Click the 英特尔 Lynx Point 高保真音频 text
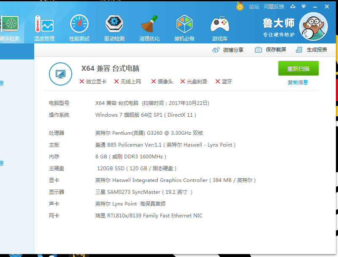This screenshot has height=257, width=338. point(130,204)
